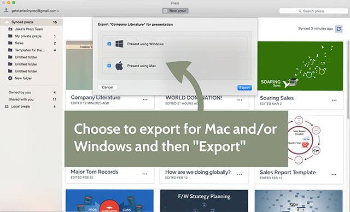Open options for How are we doing globally?
The height and width of the screenshot is (212, 350).
click(240, 174)
